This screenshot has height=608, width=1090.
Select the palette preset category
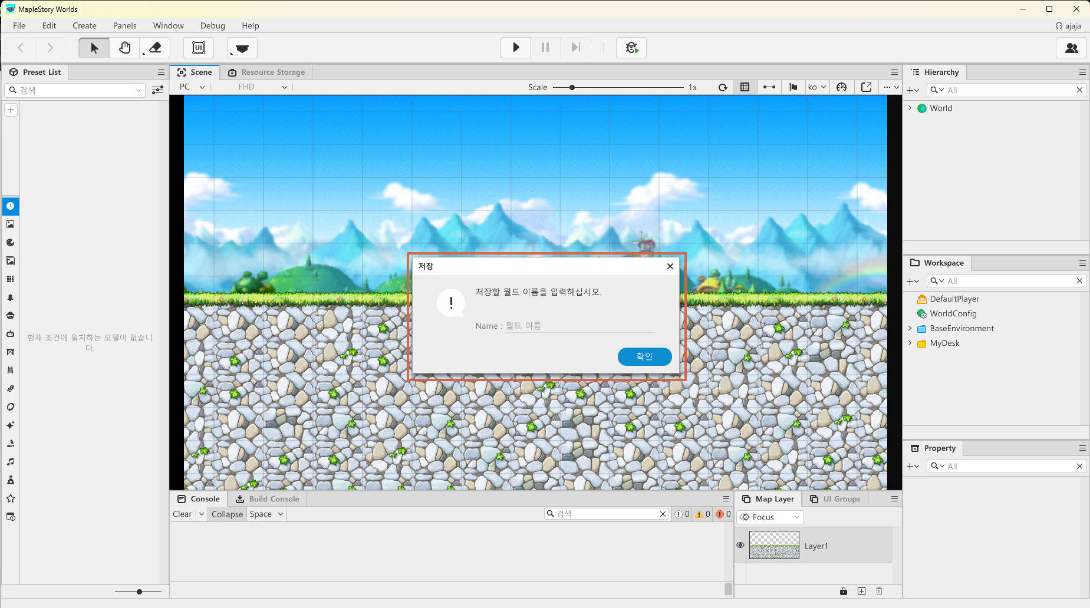[x=11, y=243]
